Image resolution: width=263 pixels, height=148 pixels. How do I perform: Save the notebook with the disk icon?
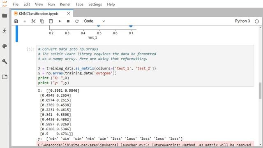(x=16, y=21)
